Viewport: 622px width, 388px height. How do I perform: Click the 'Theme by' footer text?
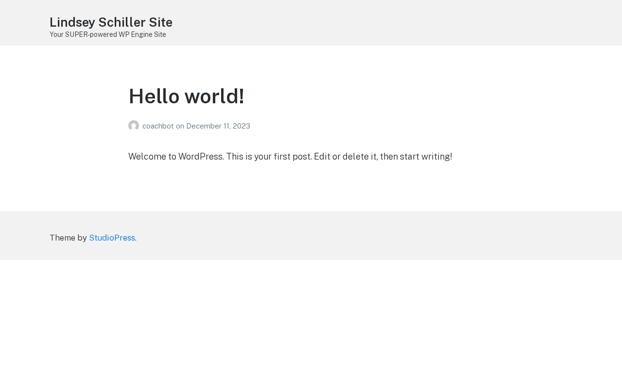coord(68,238)
